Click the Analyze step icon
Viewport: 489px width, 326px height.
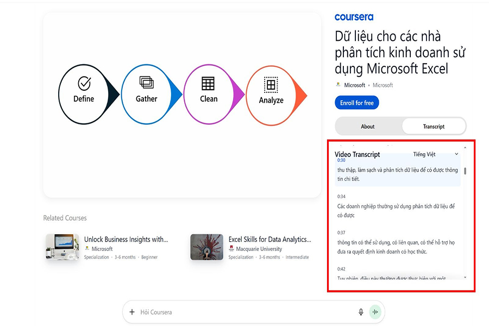tap(271, 84)
